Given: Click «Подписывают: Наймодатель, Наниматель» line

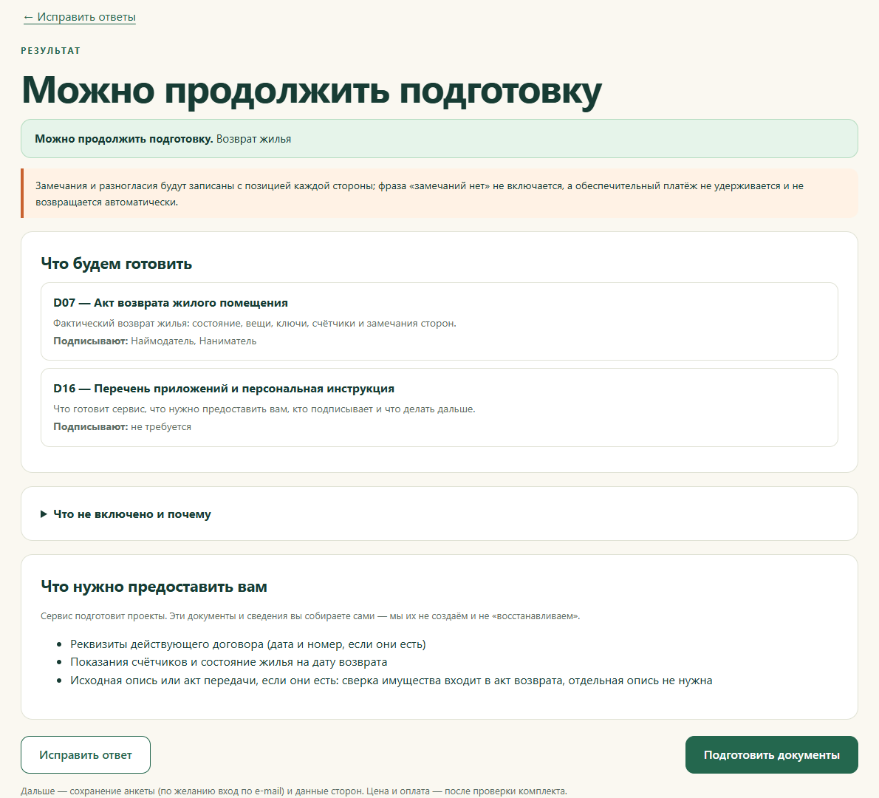Looking at the screenshot, I should click(x=154, y=341).
